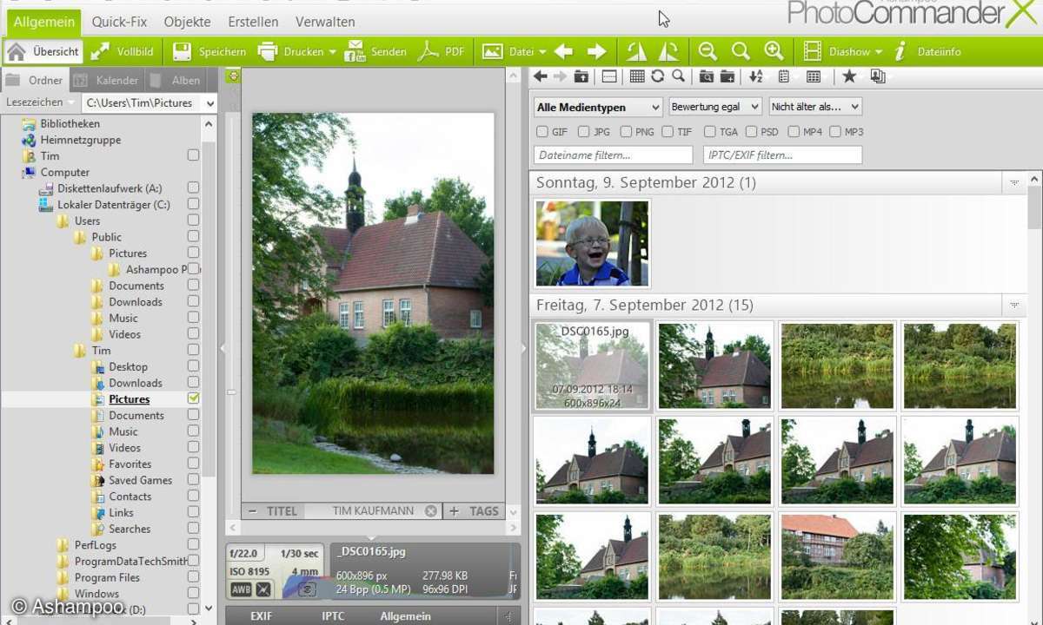Collapse the Sonntag, 9. September 2012 group
This screenshot has height=625, width=1043.
click(1013, 183)
